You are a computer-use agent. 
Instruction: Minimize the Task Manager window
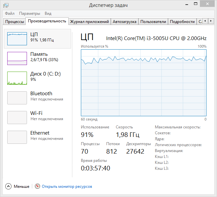click(187, 4)
